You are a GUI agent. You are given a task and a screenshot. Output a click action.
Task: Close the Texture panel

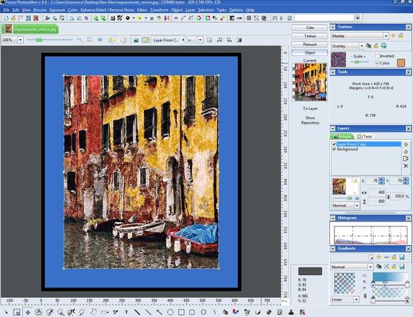click(407, 26)
